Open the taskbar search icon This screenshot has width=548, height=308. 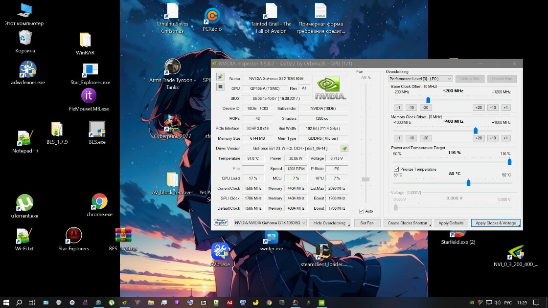(19, 303)
